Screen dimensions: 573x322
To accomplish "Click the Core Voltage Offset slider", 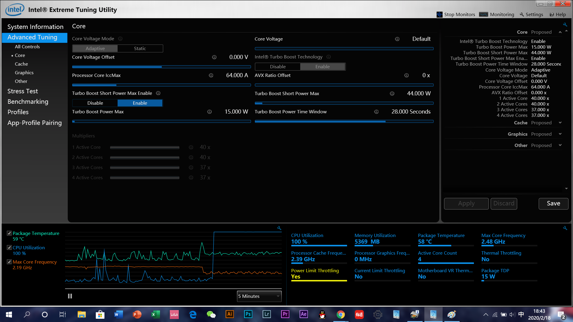I will tap(161, 67).
